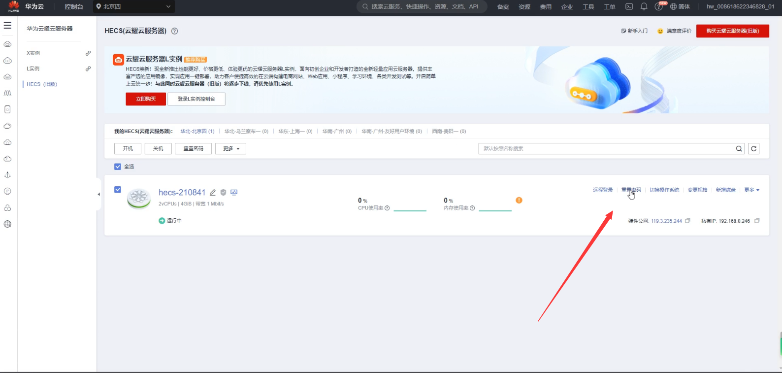The height and width of the screenshot is (373, 782).
Task: Click the orange warning alert icon
Action: (519, 200)
